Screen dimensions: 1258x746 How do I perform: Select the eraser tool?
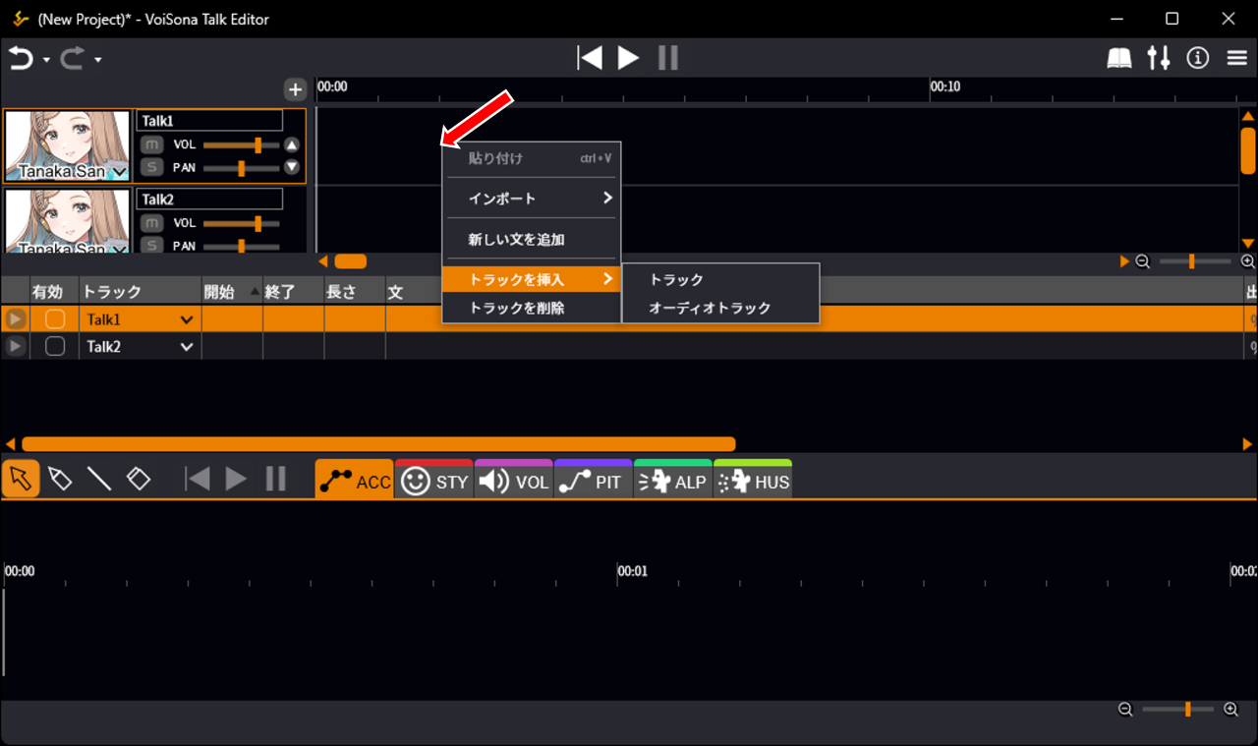(x=139, y=479)
